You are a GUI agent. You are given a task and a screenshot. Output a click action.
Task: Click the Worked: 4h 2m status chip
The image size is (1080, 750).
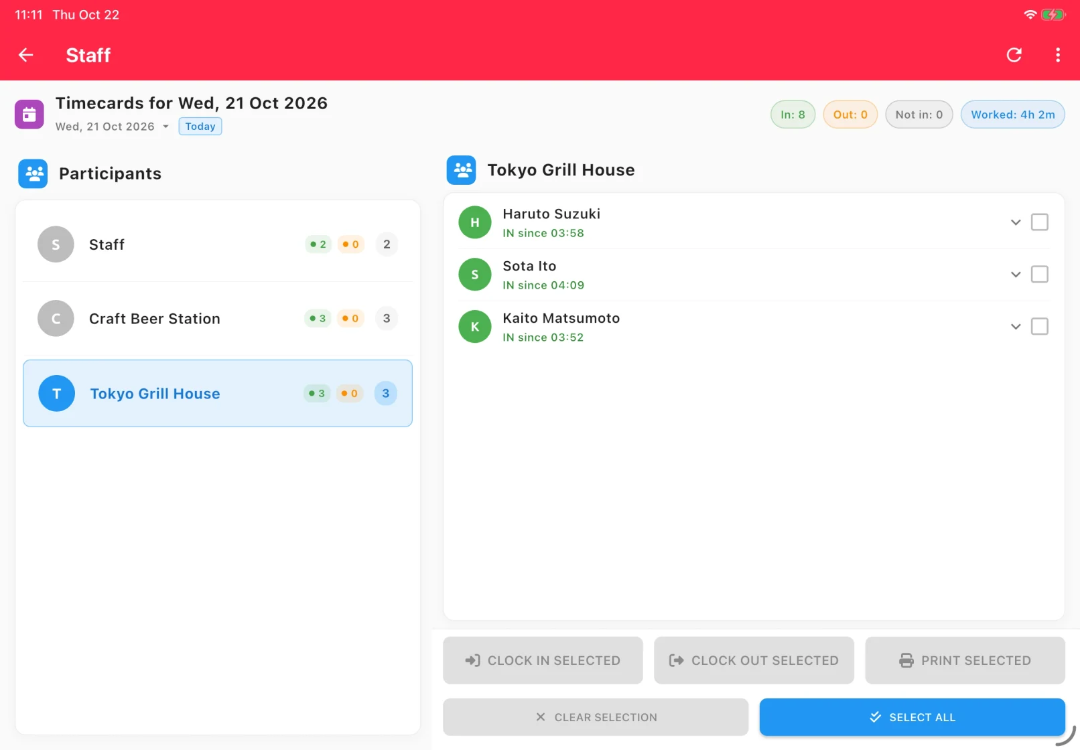(x=1012, y=115)
